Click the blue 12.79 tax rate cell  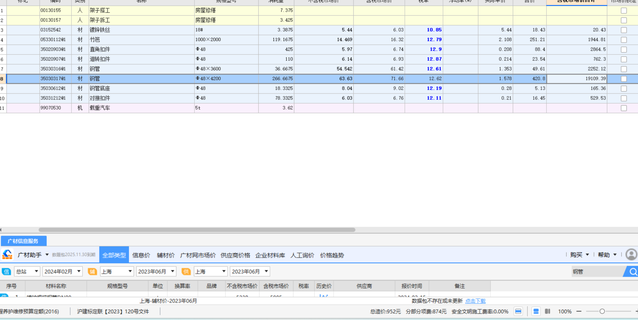click(x=424, y=40)
